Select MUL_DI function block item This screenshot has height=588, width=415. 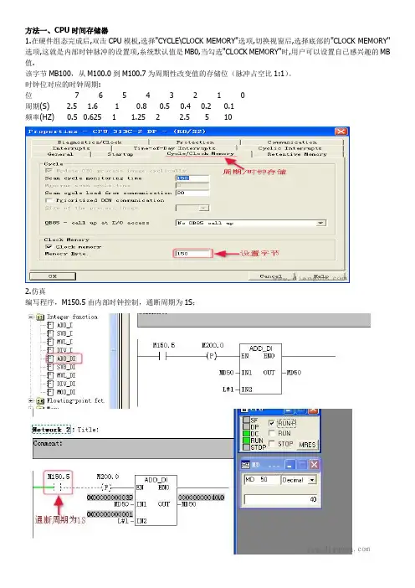pos(65,375)
